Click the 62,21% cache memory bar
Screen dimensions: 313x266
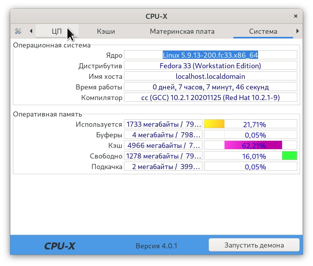[251, 145]
